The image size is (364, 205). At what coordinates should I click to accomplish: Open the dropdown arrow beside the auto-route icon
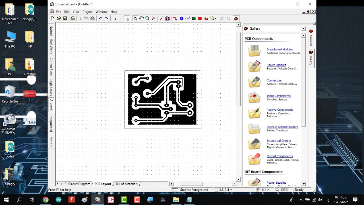pos(216,19)
